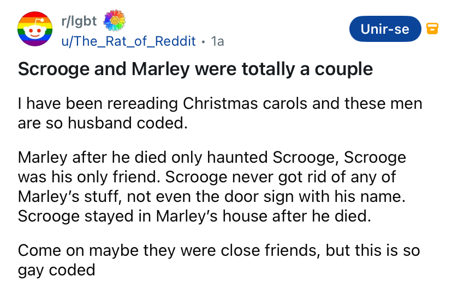Click the line starting "was his only friend"

point(206,177)
